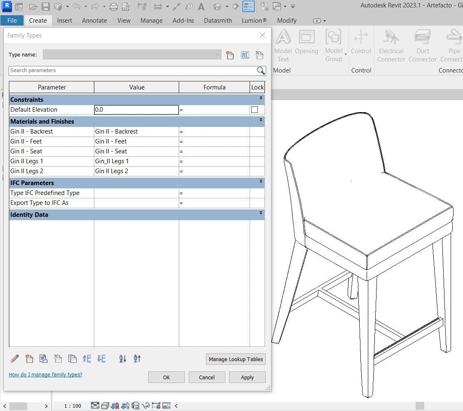Click the Edit Parameter pencil icon
The width and height of the screenshot is (463, 411).
[x=14, y=359]
